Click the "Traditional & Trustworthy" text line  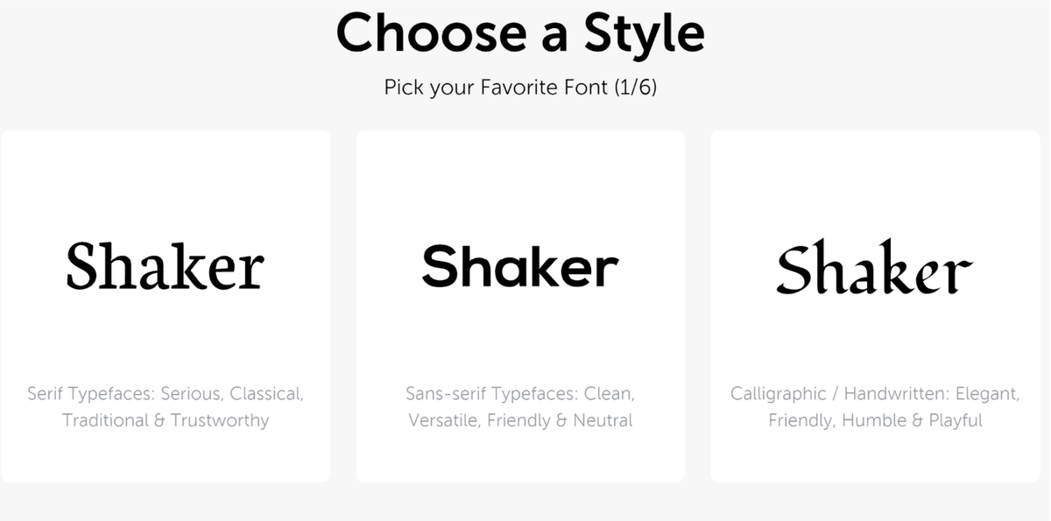pos(166,420)
